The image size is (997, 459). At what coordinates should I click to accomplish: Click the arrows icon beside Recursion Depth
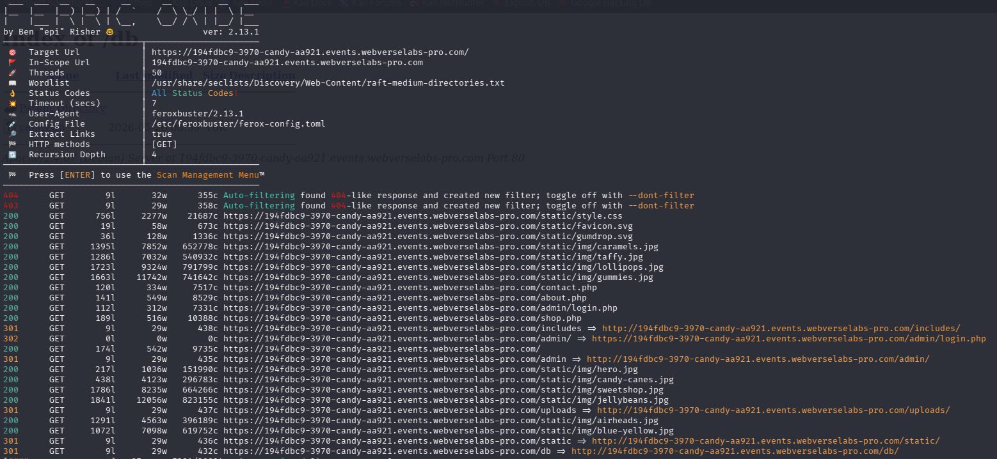click(x=12, y=155)
